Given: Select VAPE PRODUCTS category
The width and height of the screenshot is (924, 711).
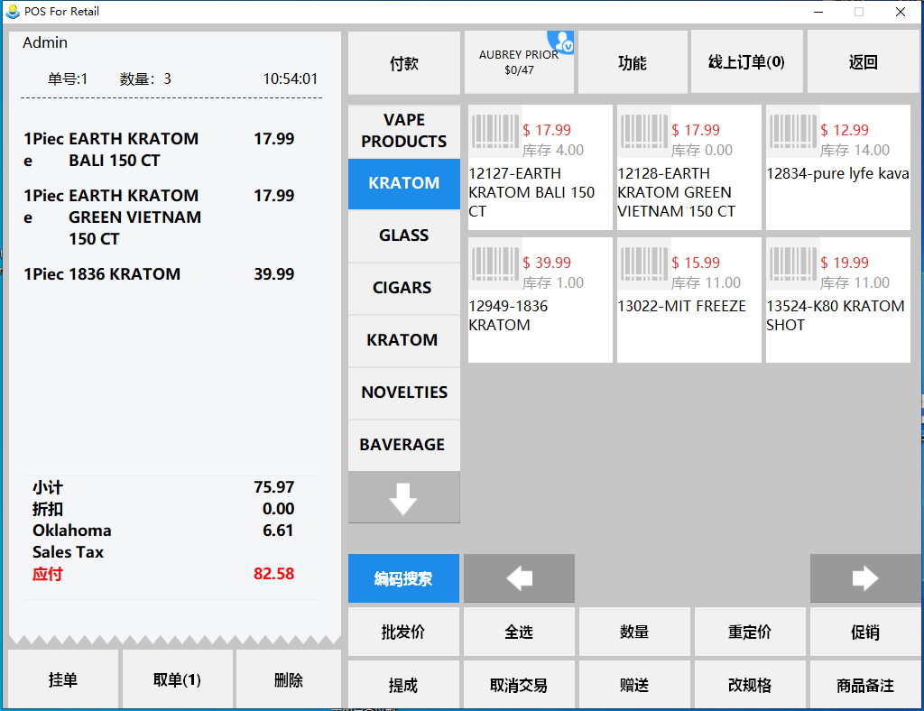Looking at the screenshot, I should (403, 131).
